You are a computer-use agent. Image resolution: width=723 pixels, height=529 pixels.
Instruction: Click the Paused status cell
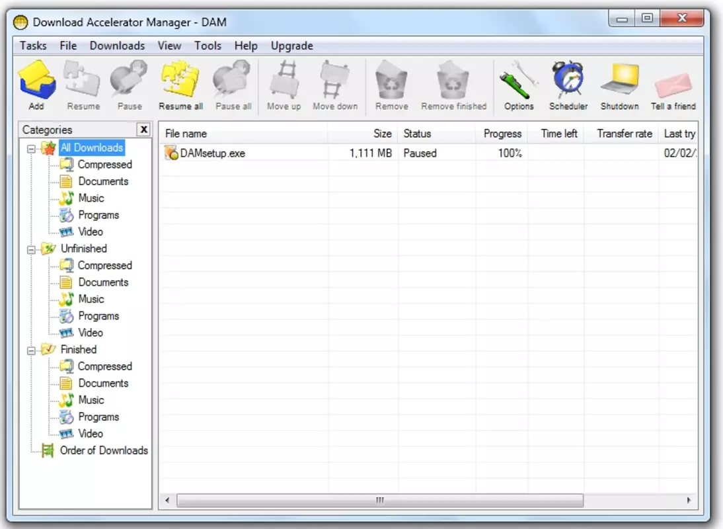[420, 153]
